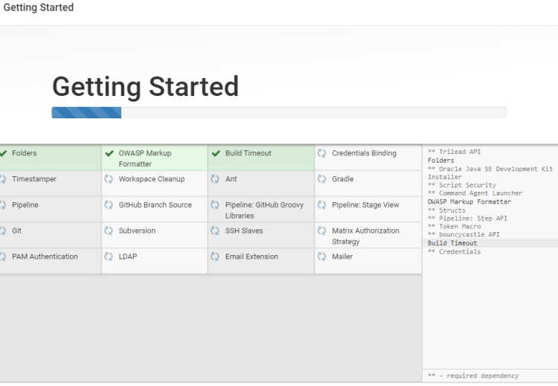Click the large Getting Started heading
Screen dimensions: 558x386
pos(146,86)
